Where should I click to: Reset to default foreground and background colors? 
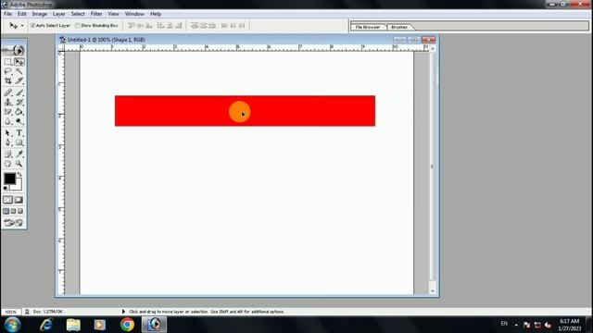pos(6,188)
